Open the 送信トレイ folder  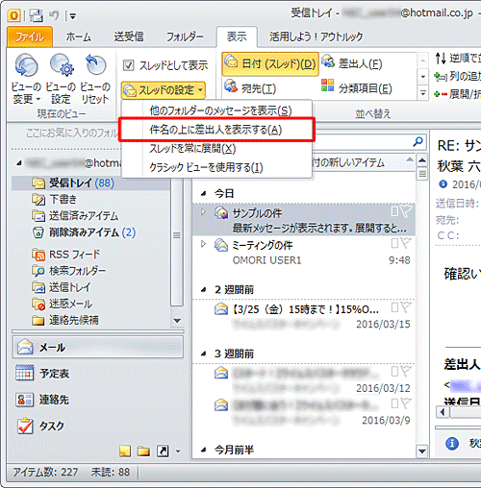(x=61, y=287)
